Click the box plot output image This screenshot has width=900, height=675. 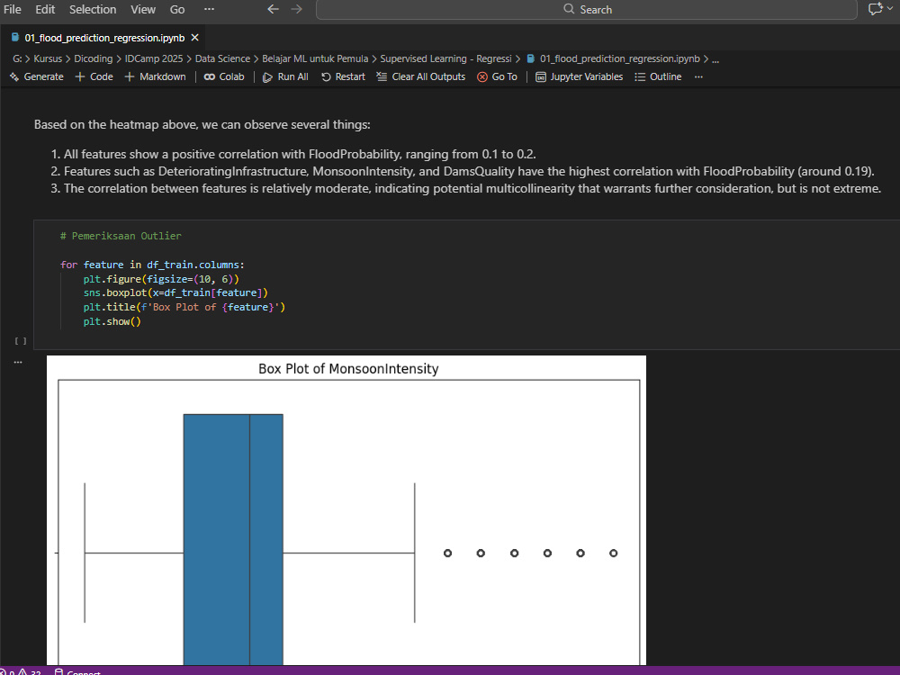tap(346, 510)
